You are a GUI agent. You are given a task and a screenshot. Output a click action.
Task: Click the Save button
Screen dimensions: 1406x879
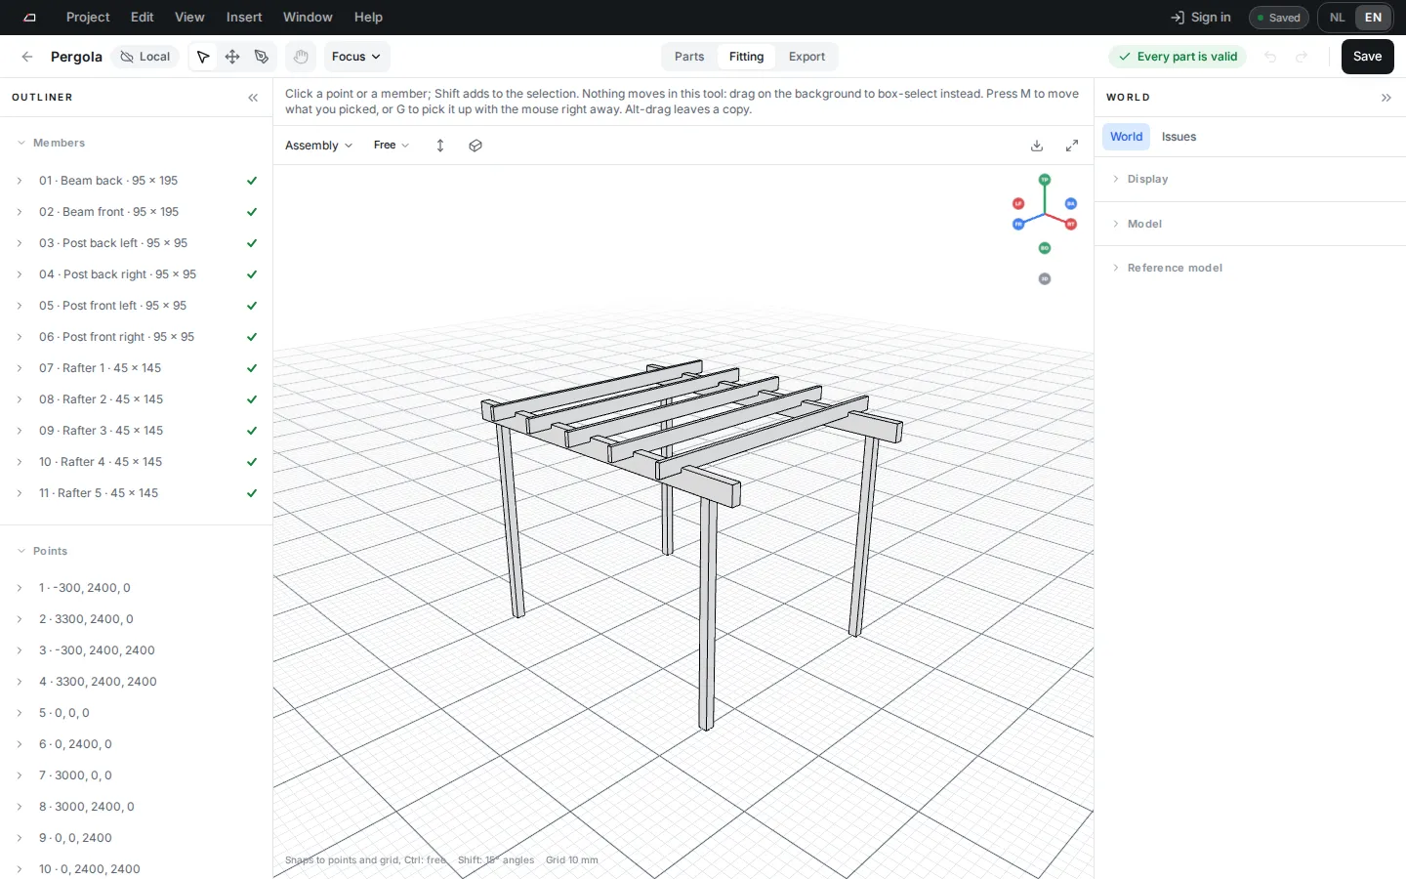point(1367,57)
